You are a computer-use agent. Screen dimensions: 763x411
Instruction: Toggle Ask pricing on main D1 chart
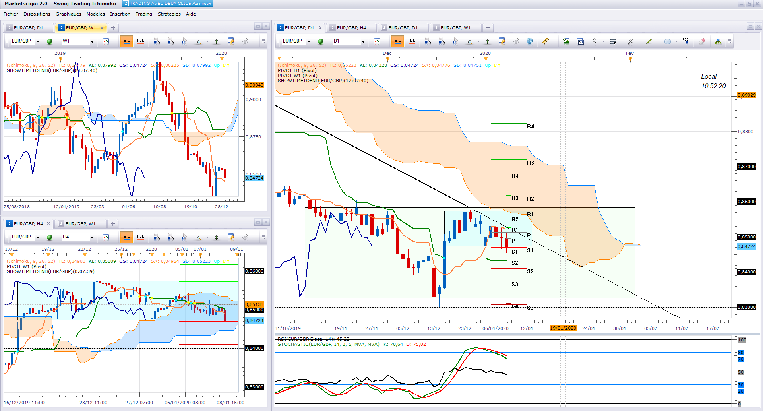pyautogui.click(x=412, y=41)
